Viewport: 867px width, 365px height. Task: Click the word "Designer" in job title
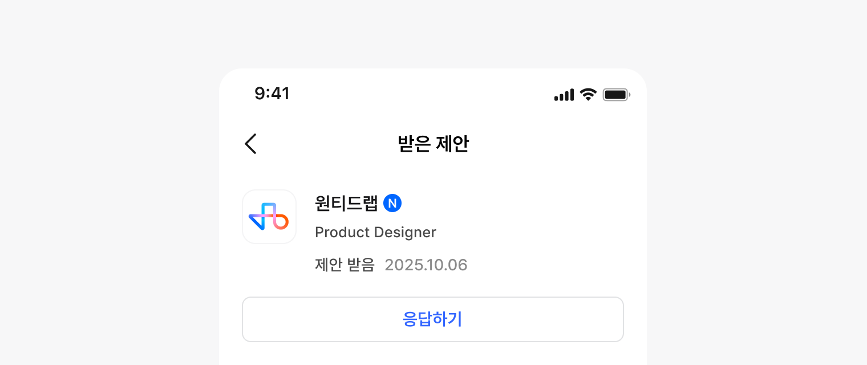406,232
